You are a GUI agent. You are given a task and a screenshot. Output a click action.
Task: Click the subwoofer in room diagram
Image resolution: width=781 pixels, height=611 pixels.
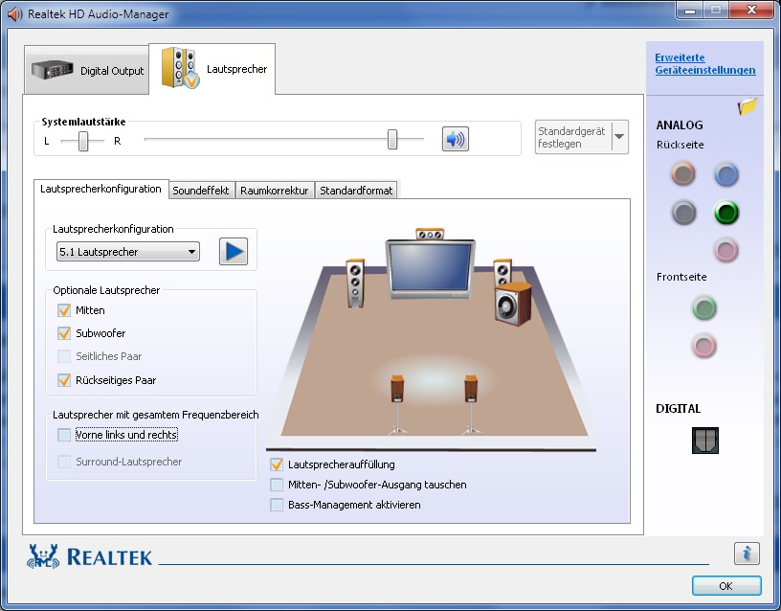(513, 304)
